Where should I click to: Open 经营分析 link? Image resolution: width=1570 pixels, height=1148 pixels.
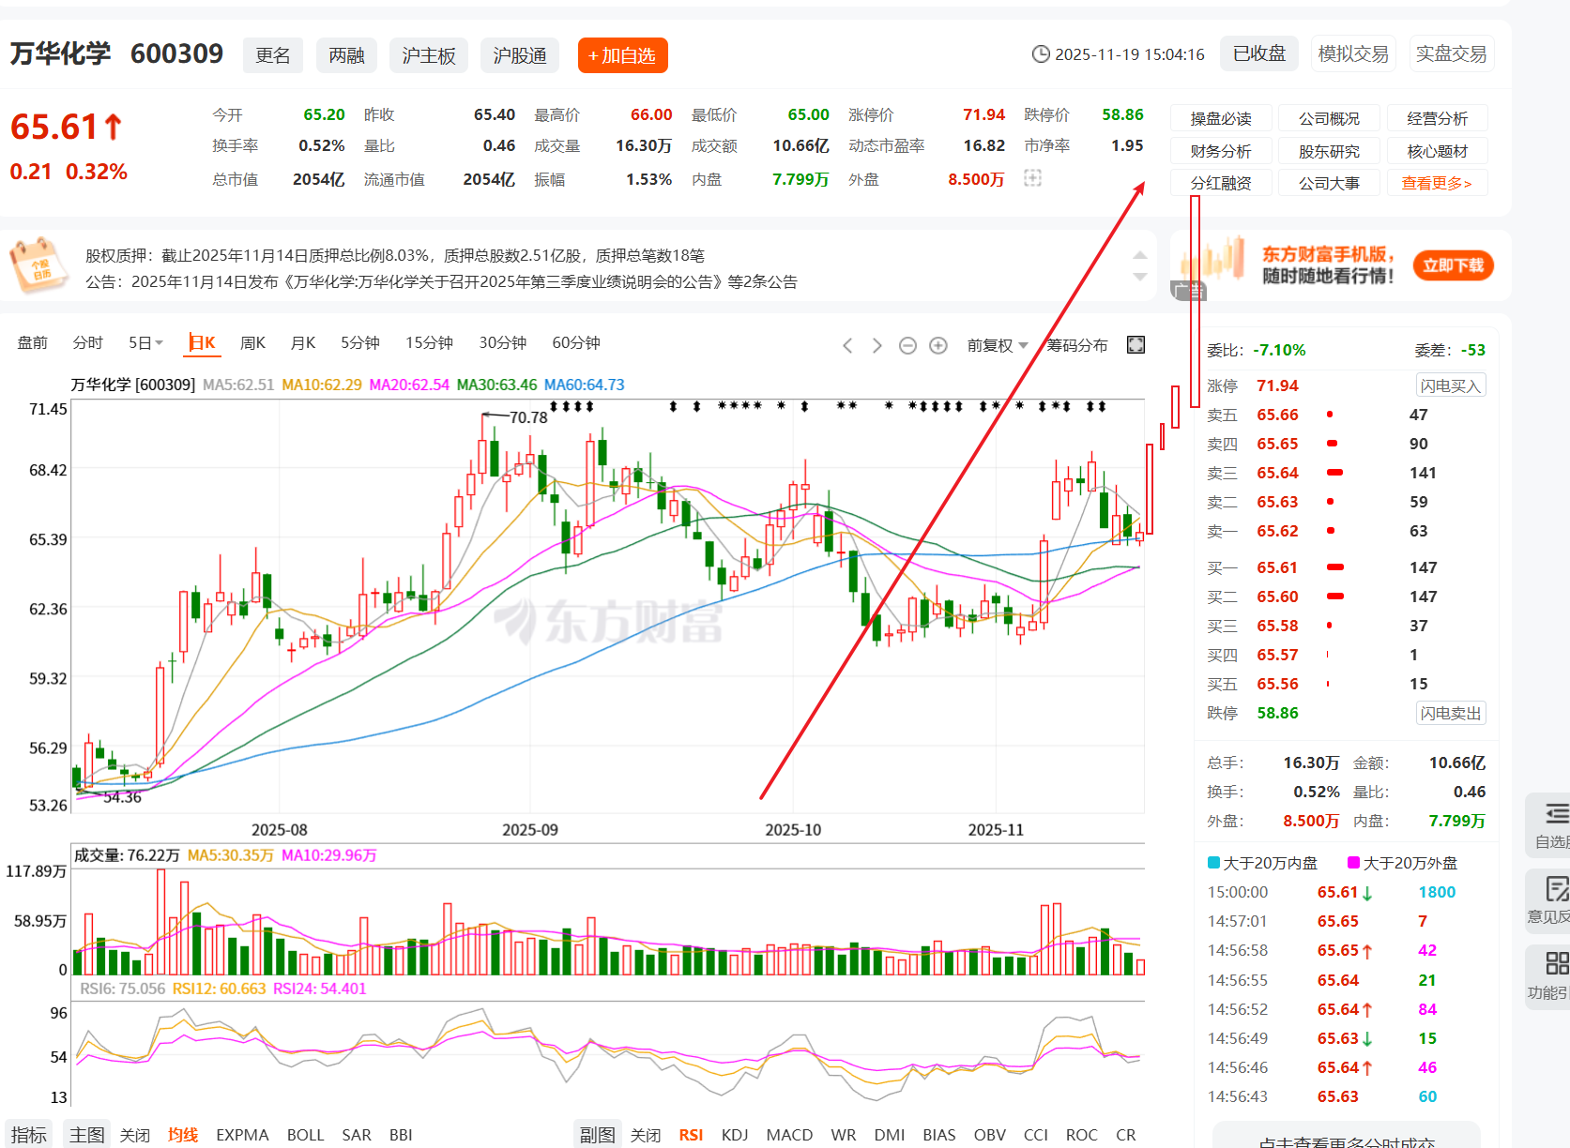pyautogui.click(x=1437, y=118)
